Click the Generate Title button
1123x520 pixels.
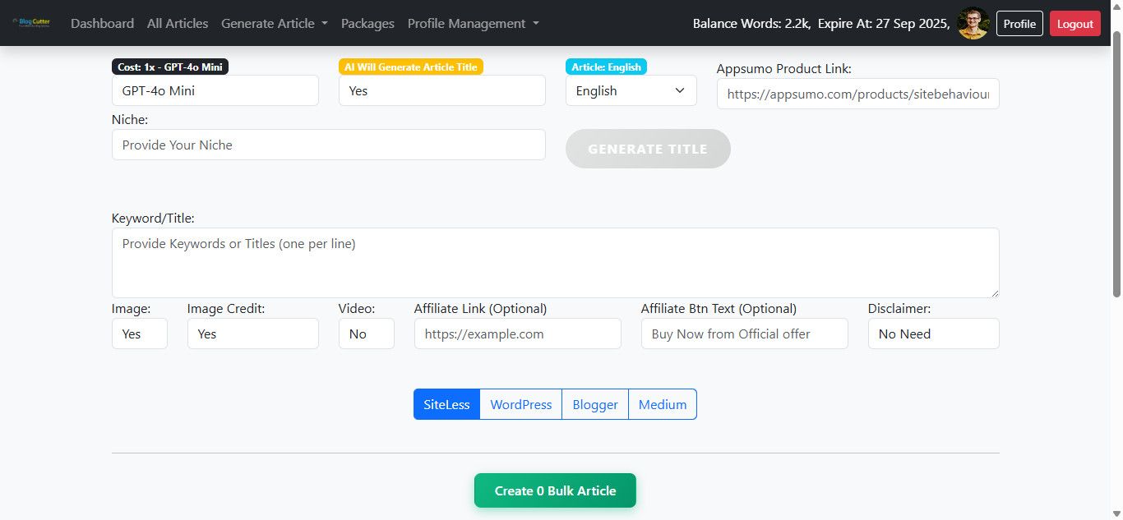tap(648, 149)
